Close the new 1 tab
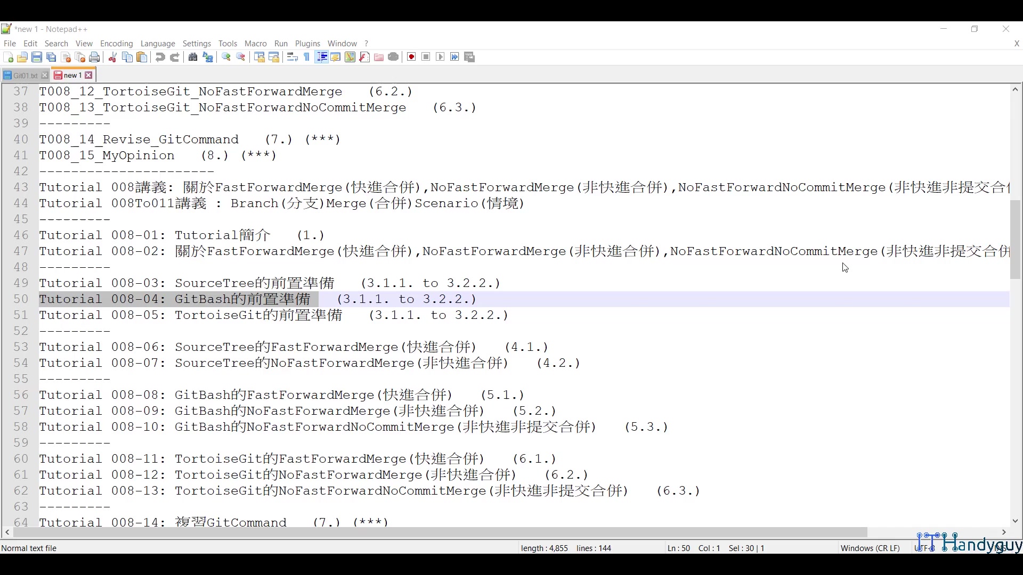 click(x=88, y=75)
